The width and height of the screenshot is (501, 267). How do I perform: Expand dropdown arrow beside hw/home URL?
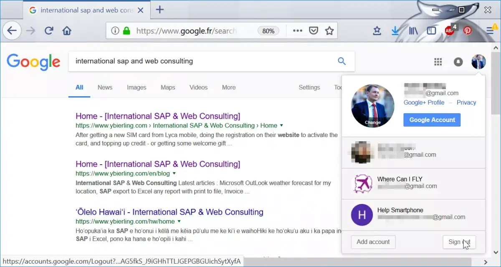pos(179,221)
